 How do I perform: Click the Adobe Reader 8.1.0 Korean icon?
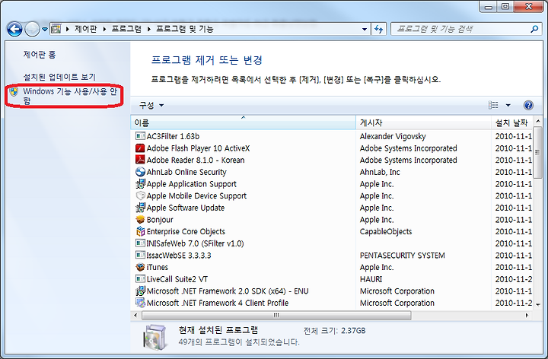pos(140,160)
